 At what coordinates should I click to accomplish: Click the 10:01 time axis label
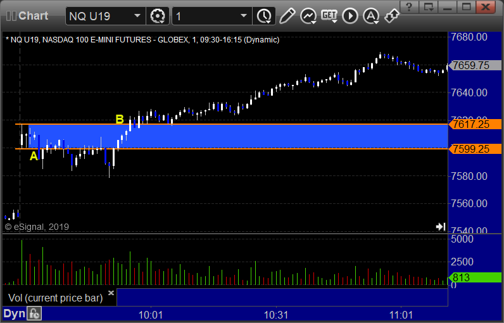(151, 315)
